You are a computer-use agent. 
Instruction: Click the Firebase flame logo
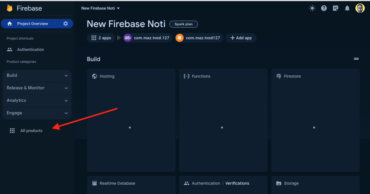point(10,8)
